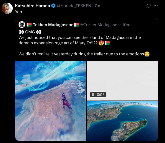Viewport: 165px width, 143px height.
Task: Open the Madagascar satellite map image
Action: (x=122, y=121)
